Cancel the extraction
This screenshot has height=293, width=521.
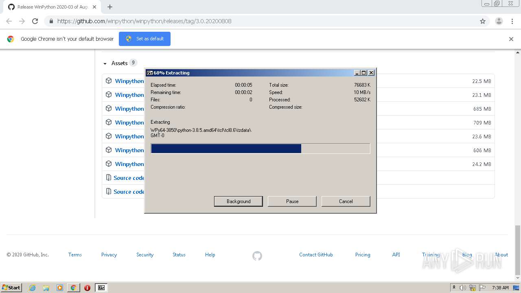pyautogui.click(x=346, y=201)
